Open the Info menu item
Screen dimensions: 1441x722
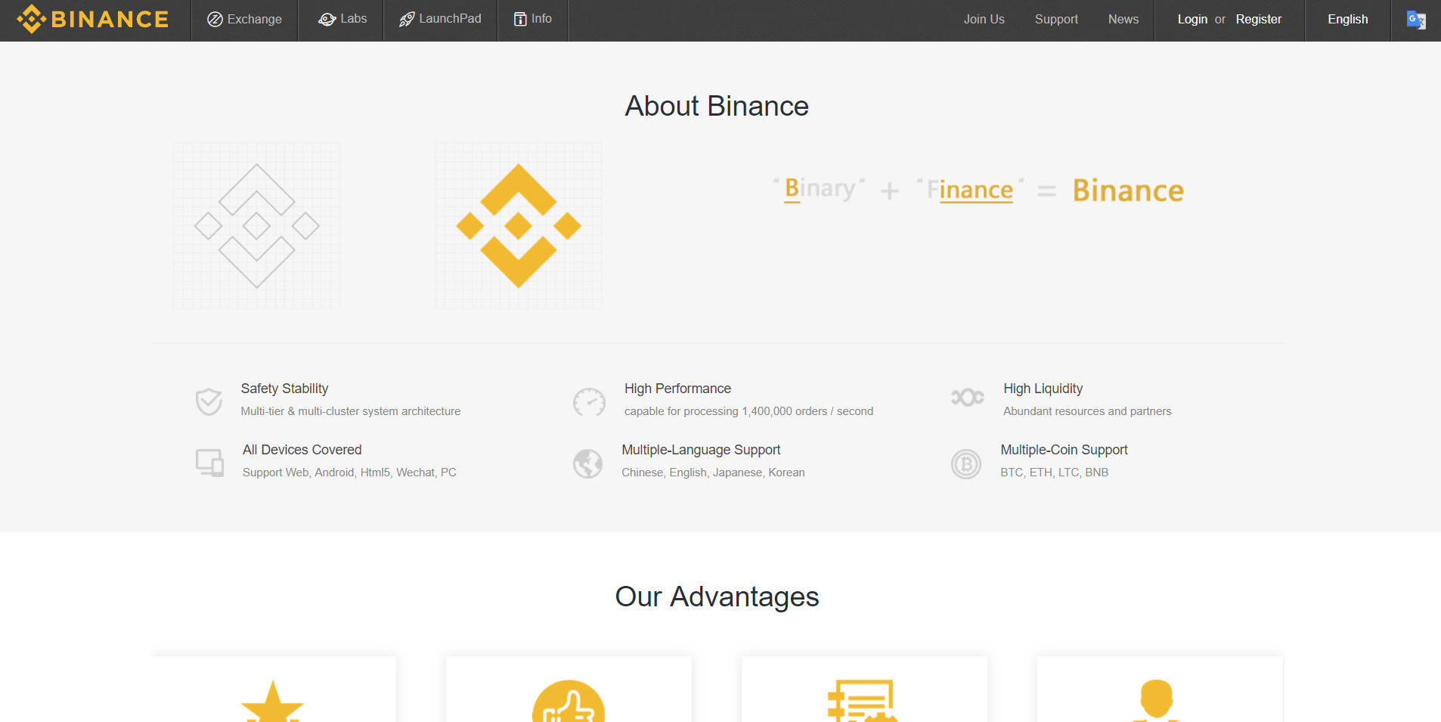(533, 19)
